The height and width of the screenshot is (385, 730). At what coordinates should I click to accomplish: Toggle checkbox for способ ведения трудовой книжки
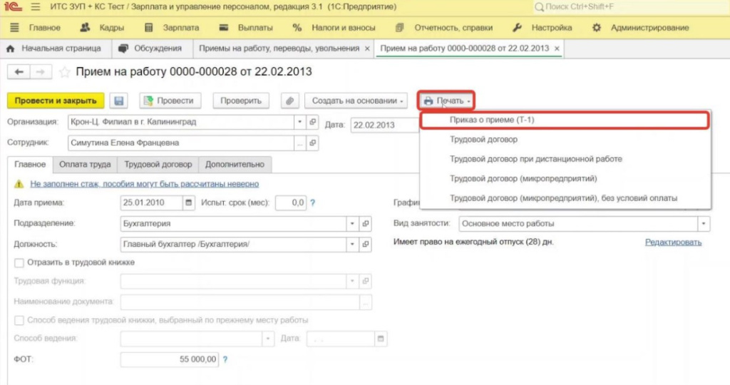19,320
